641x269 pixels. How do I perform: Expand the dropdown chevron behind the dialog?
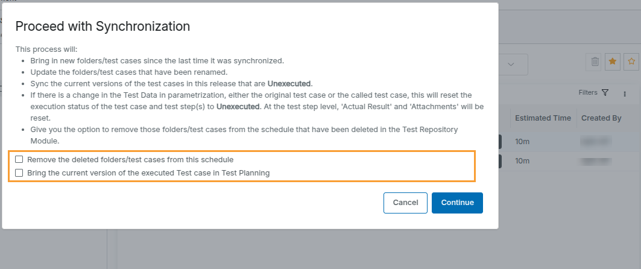(511, 65)
